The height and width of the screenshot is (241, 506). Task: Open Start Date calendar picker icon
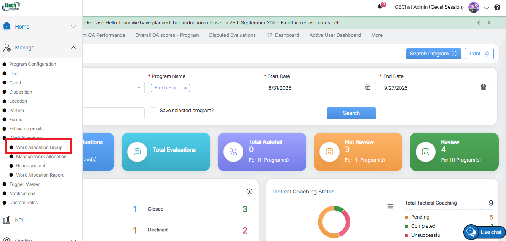point(368,87)
